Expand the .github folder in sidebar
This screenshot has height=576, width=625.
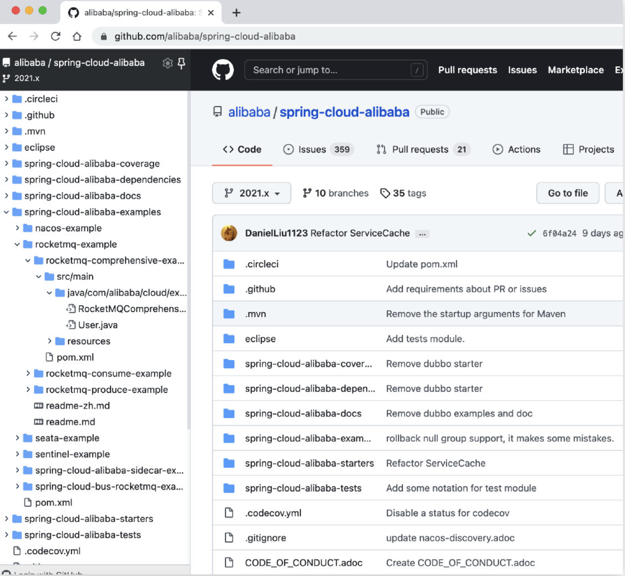(7, 115)
